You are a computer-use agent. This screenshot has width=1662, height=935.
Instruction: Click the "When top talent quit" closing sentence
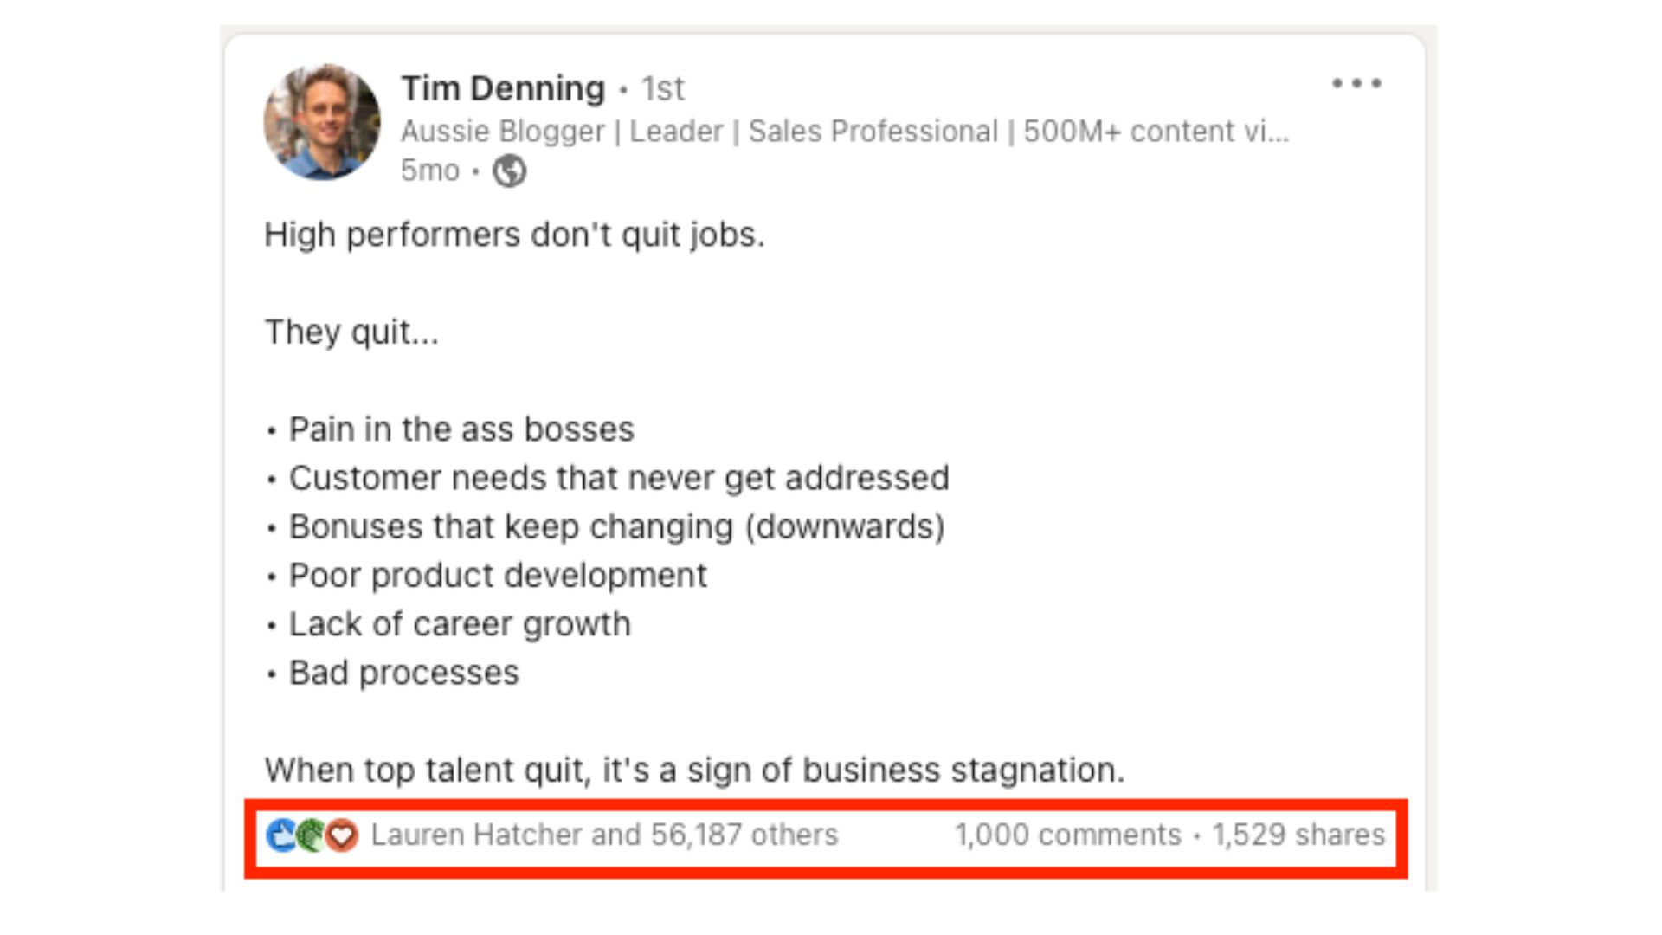pyautogui.click(x=694, y=770)
